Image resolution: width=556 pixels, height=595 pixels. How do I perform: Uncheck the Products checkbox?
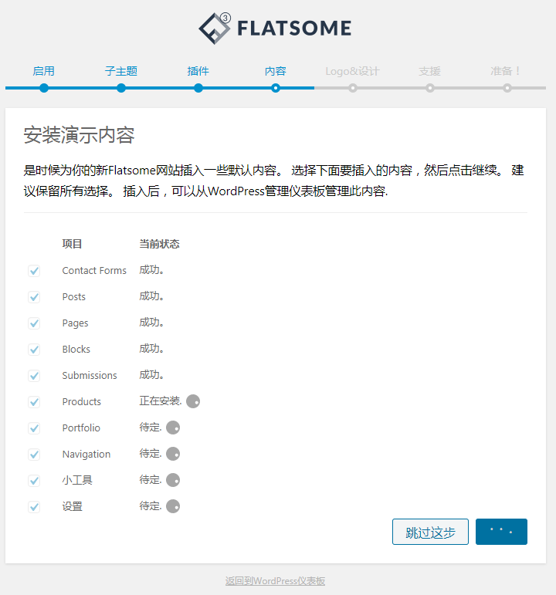click(x=34, y=402)
